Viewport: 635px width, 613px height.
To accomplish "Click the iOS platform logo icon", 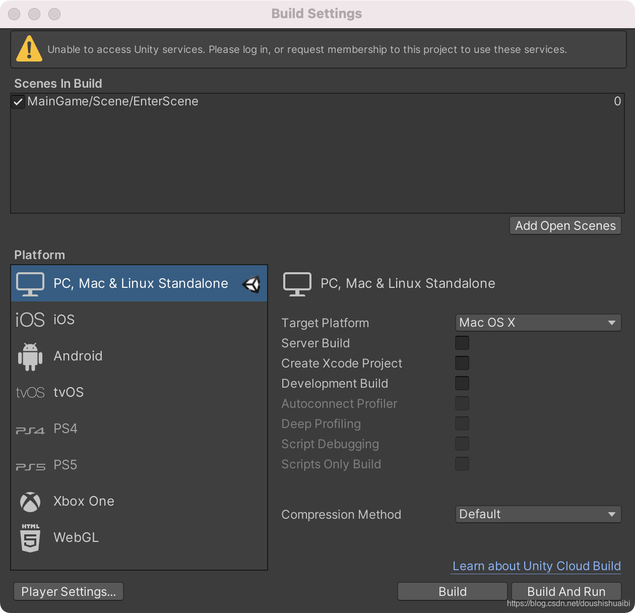I will (30, 320).
